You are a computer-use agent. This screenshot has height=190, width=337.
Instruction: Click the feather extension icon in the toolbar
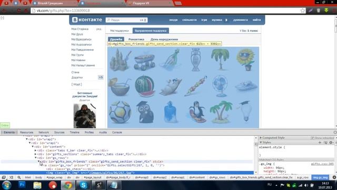311,11
